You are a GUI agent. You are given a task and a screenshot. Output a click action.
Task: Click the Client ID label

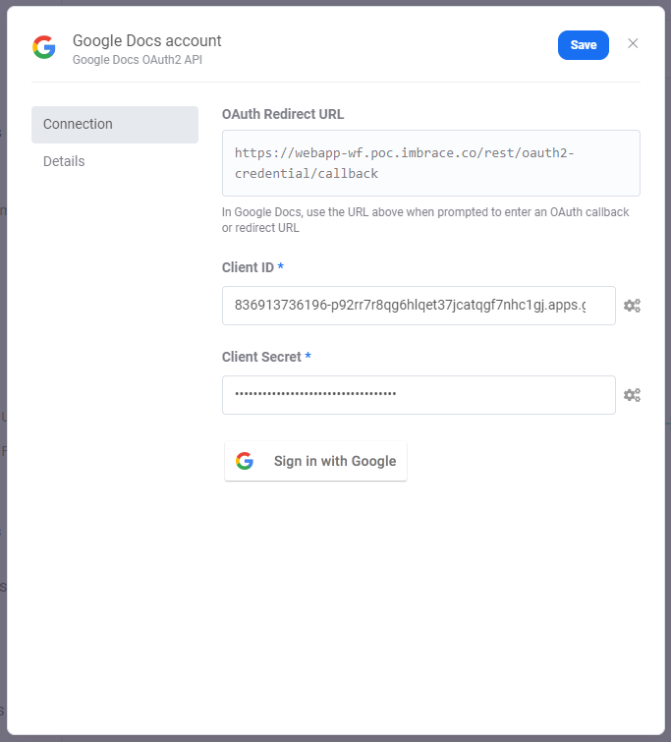pos(248,268)
